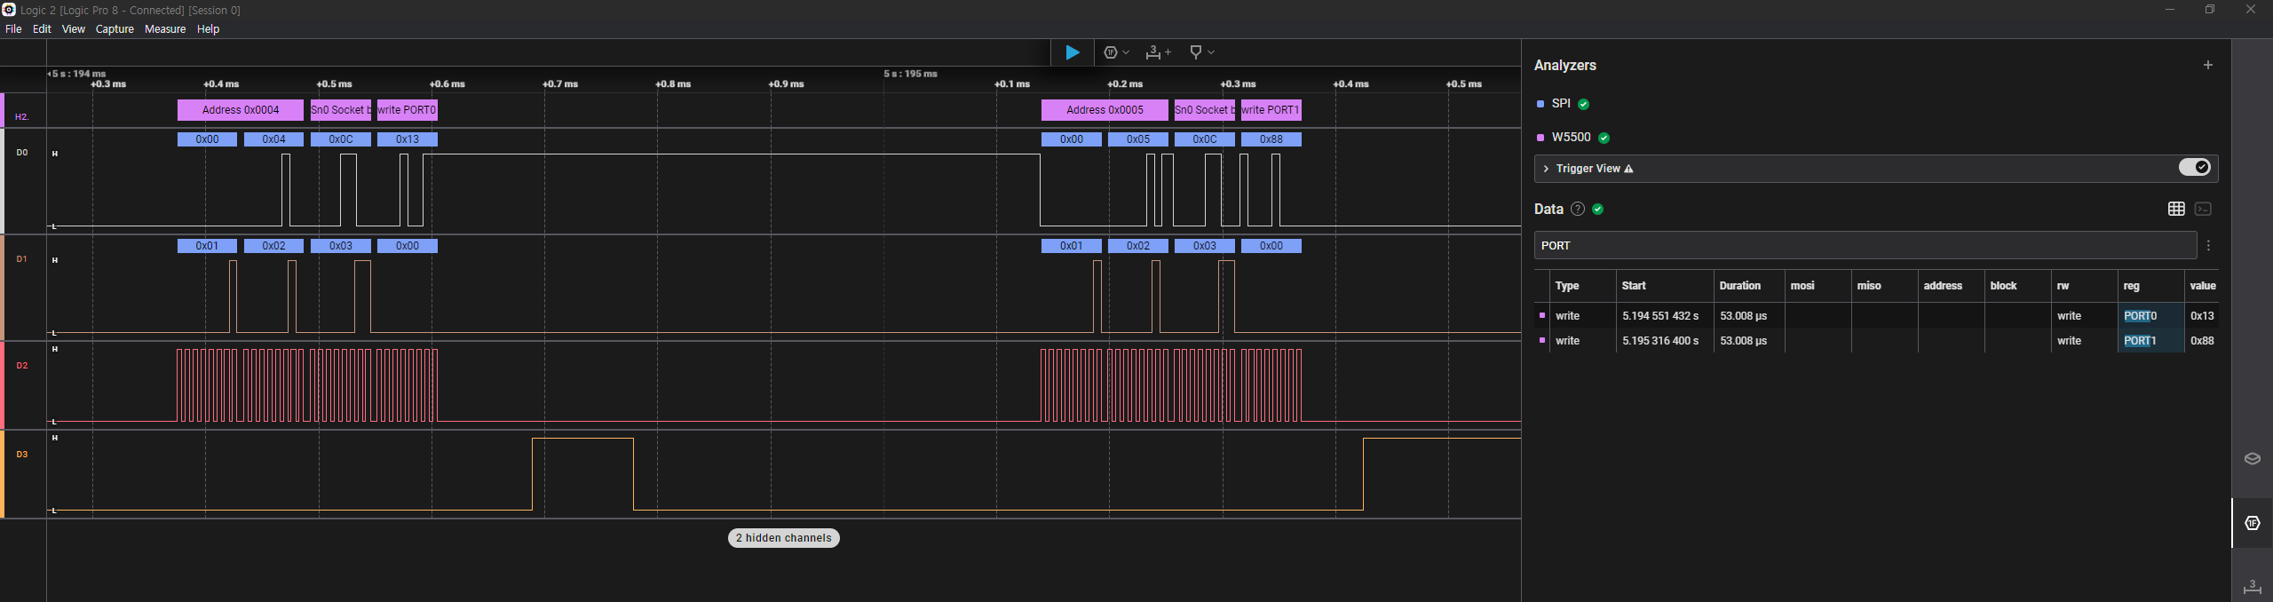The image size is (2273, 602).
Task: Show the 2 hidden channels
Action: pos(784,538)
